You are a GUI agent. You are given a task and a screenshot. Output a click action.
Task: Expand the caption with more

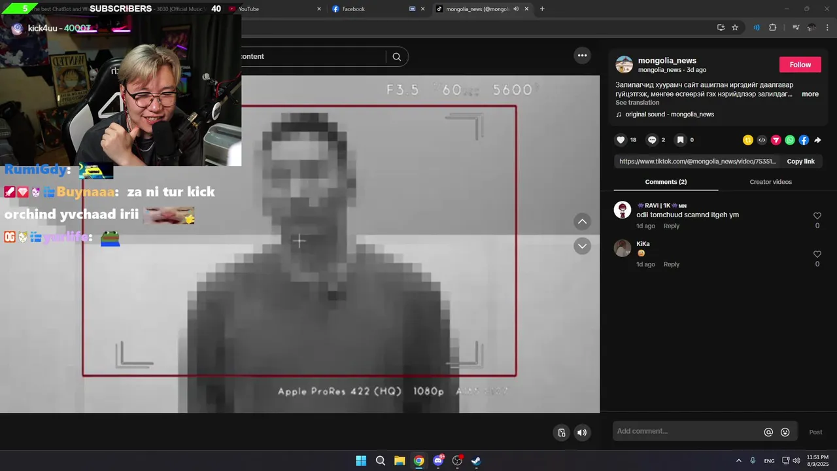click(x=810, y=94)
